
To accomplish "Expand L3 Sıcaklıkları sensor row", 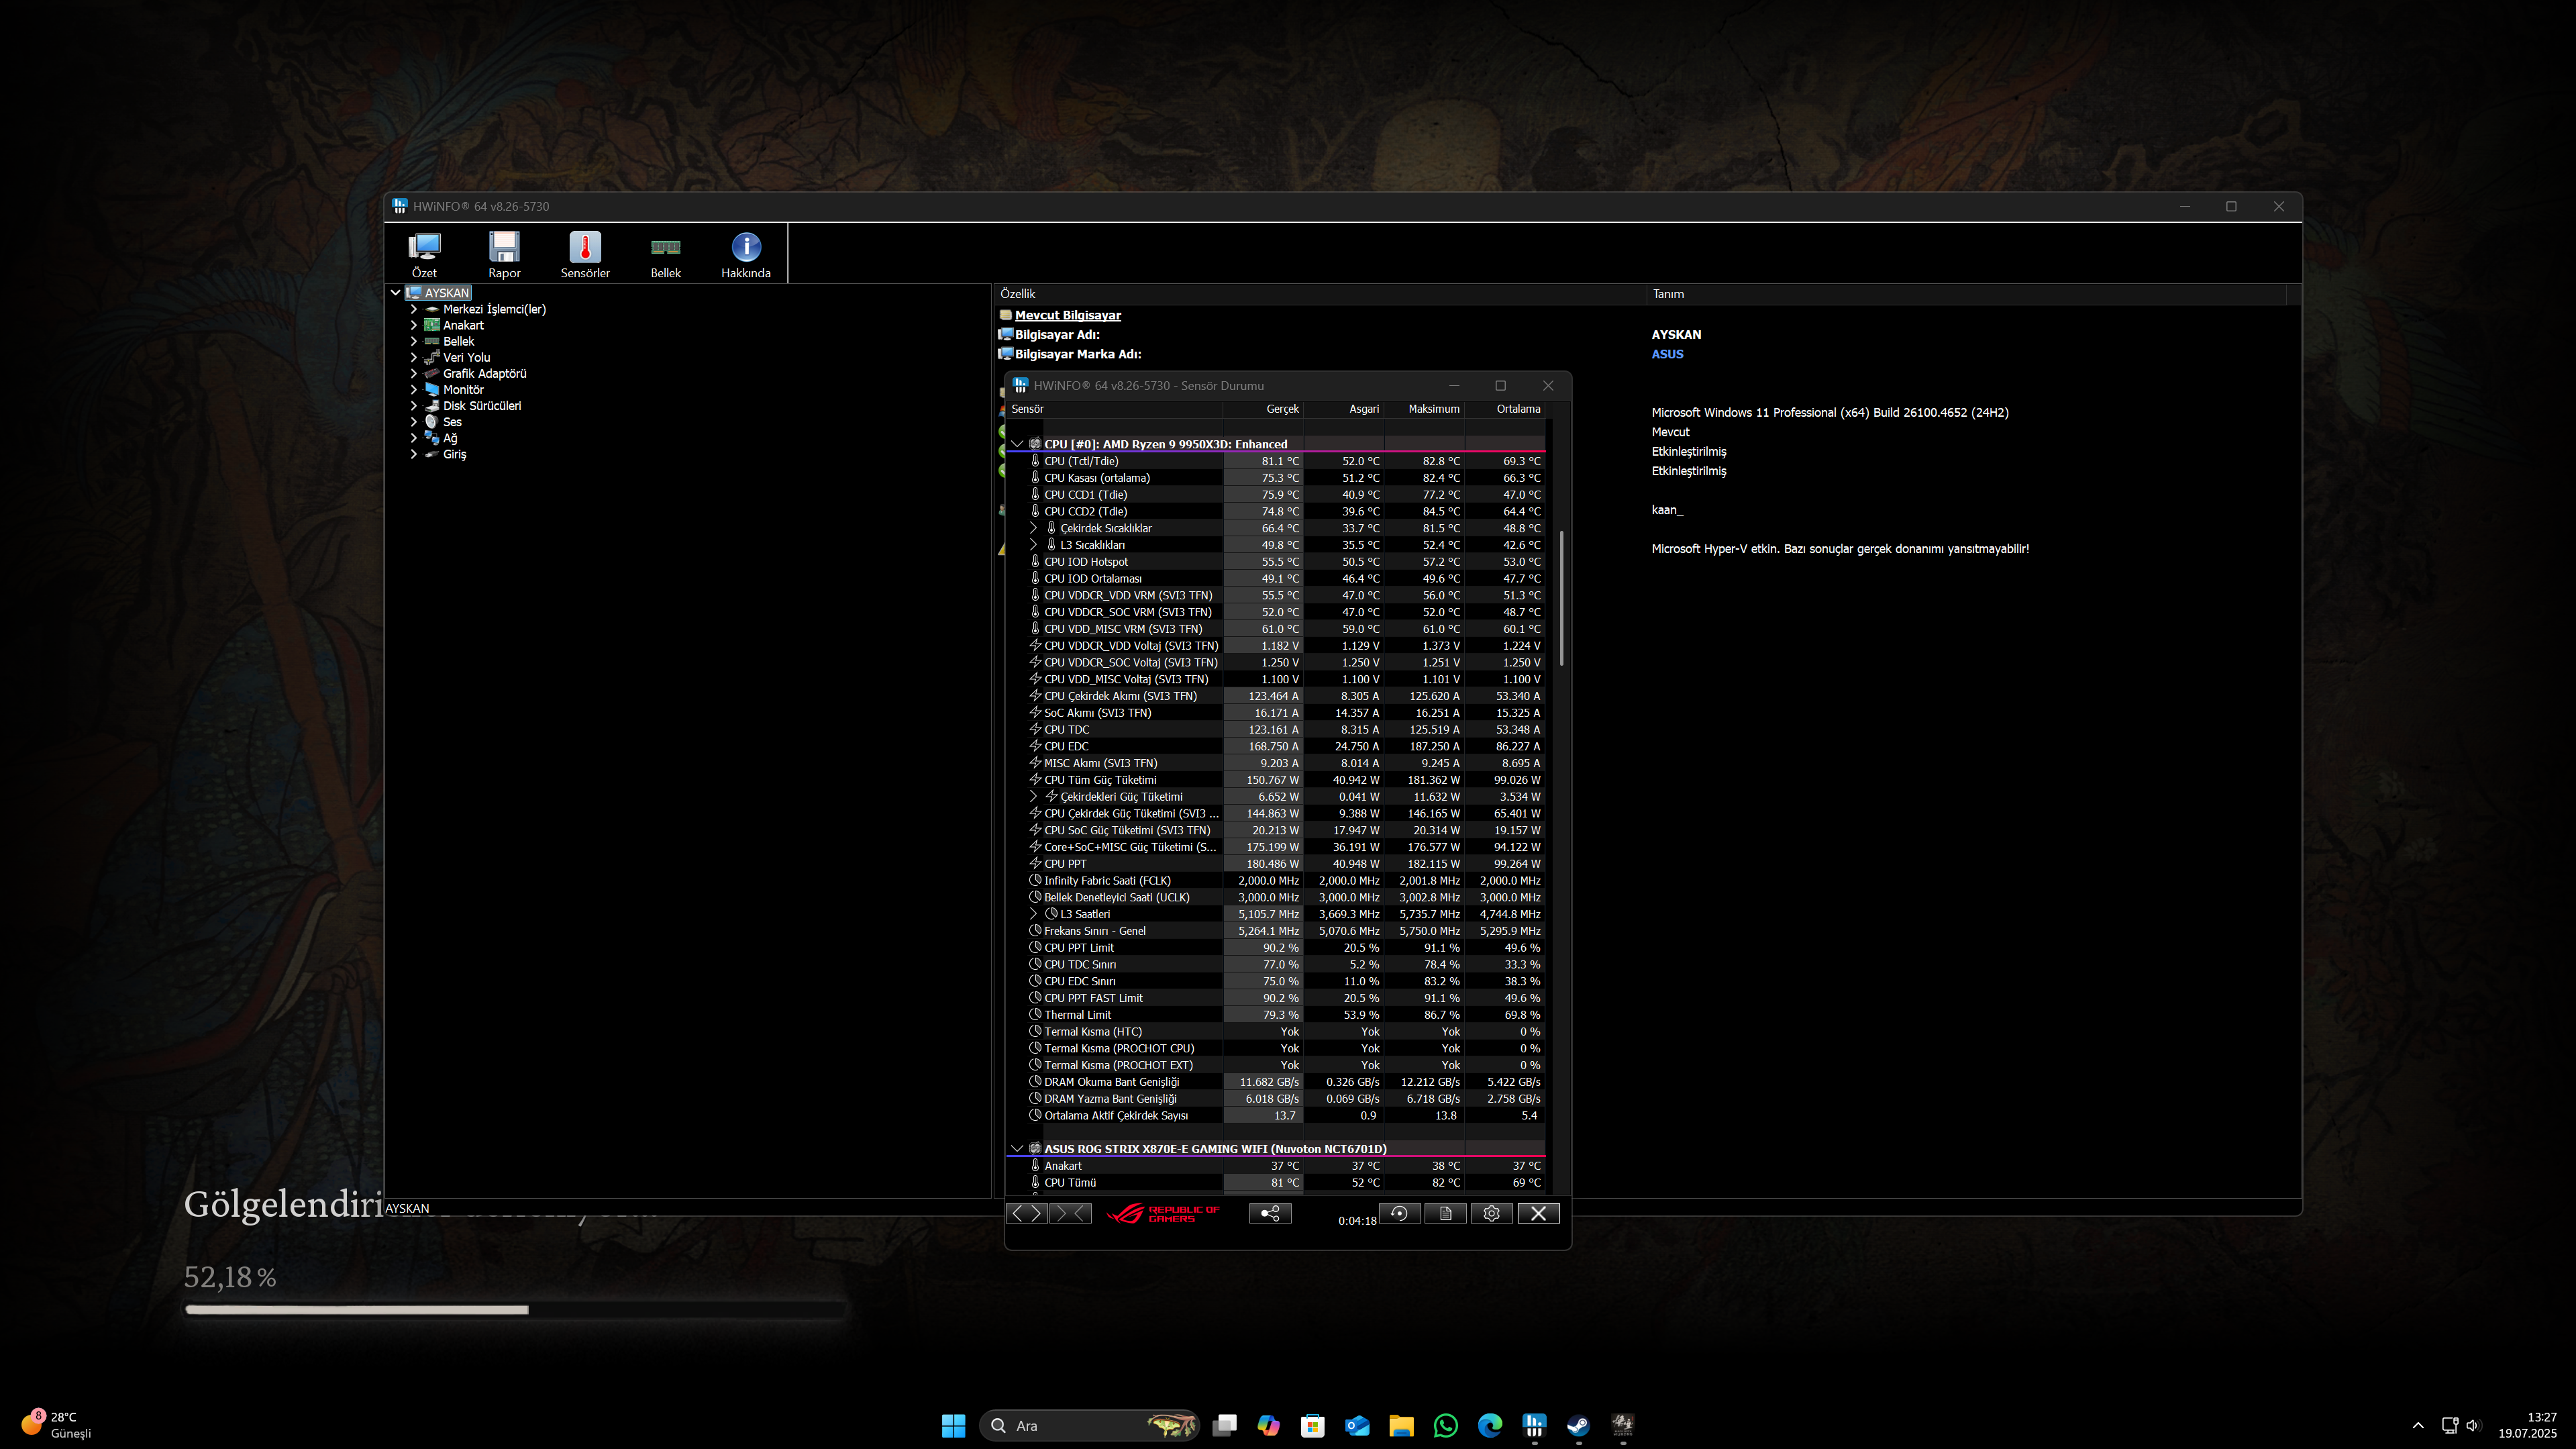I will click(x=1033, y=545).
